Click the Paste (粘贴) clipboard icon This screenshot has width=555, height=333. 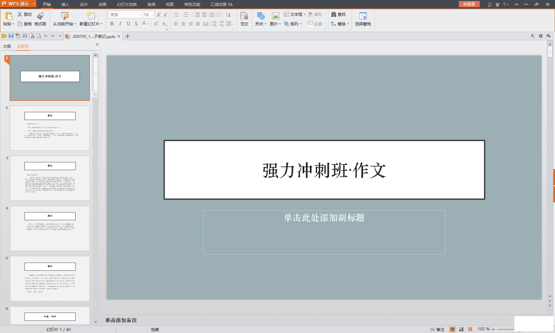tap(9, 15)
